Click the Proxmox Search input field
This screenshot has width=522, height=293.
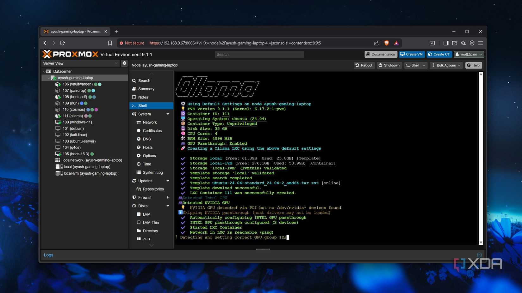tap(259, 54)
